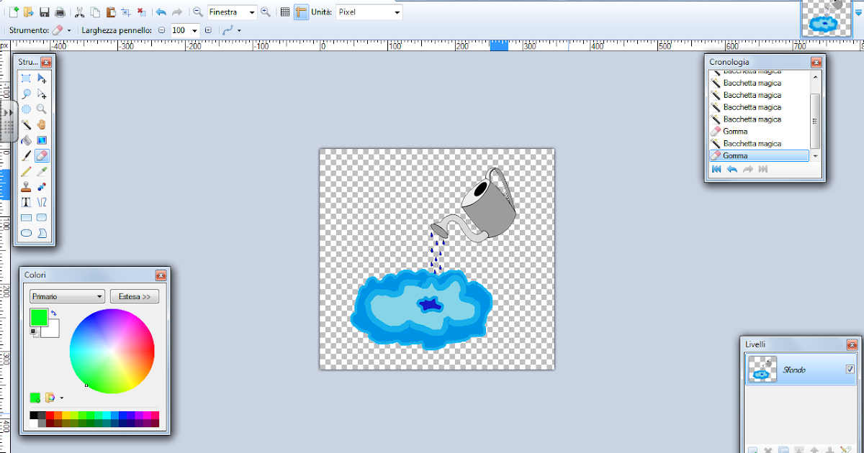Select the Text tool
Viewport: 864px width, 453px height.
pyautogui.click(x=26, y=202)
